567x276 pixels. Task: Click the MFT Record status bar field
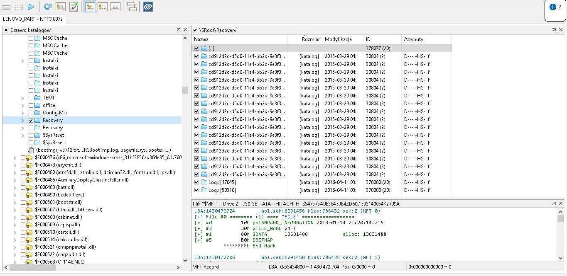coord(229,267)
